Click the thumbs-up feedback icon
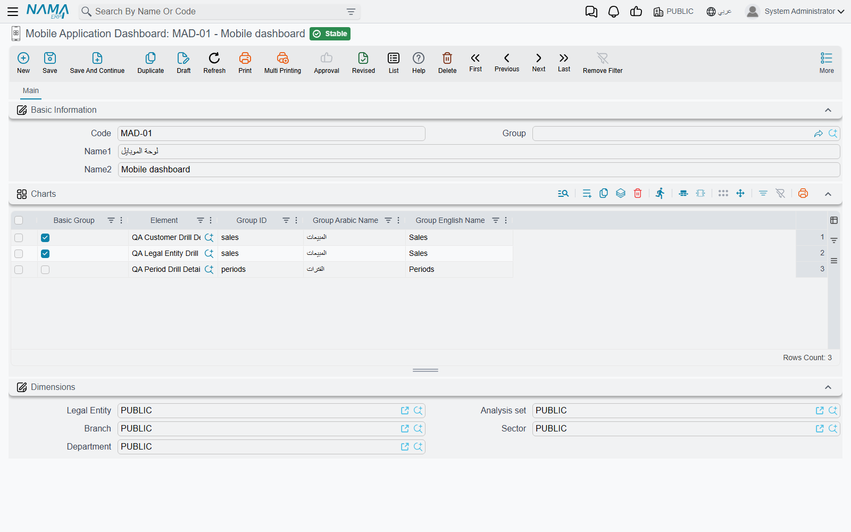The height and width of the screenshot is (532, 851). [636, 11]
